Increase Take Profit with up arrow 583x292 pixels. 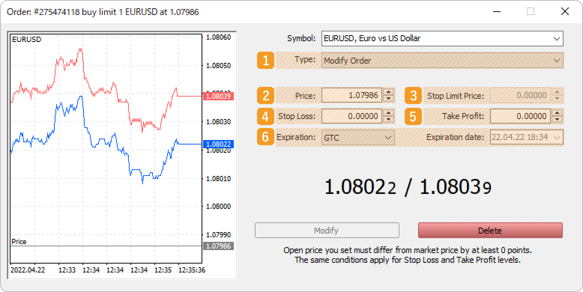[x=558, y=113]
